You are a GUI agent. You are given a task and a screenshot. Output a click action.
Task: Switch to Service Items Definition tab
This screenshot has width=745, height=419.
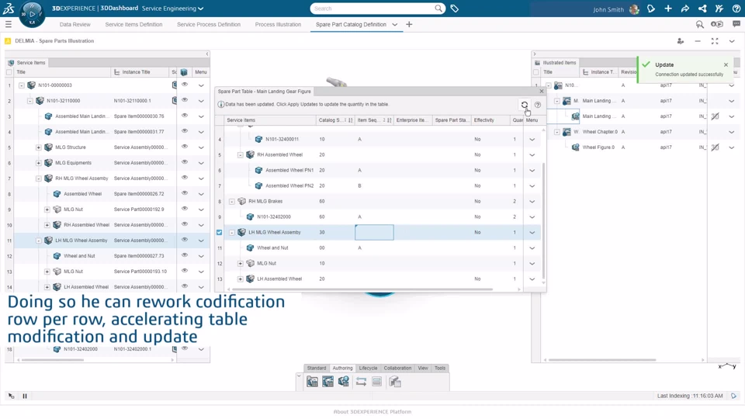click(x=133, y=24)
